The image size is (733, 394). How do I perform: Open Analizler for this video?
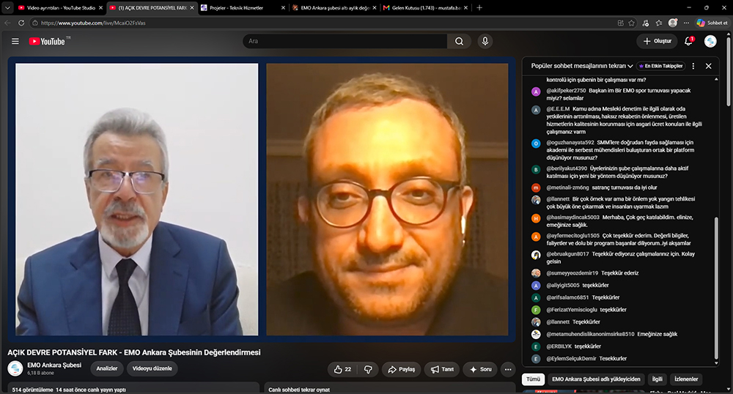point(106,368)
